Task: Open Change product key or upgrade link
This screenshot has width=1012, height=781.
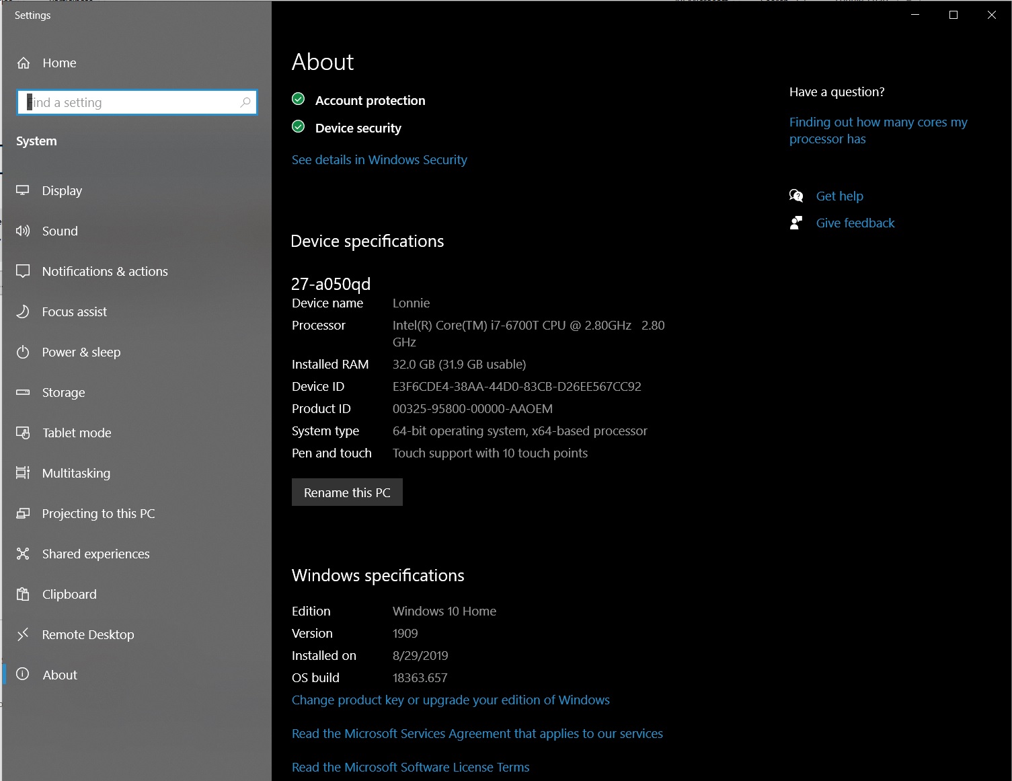Action: click(451, 700)
